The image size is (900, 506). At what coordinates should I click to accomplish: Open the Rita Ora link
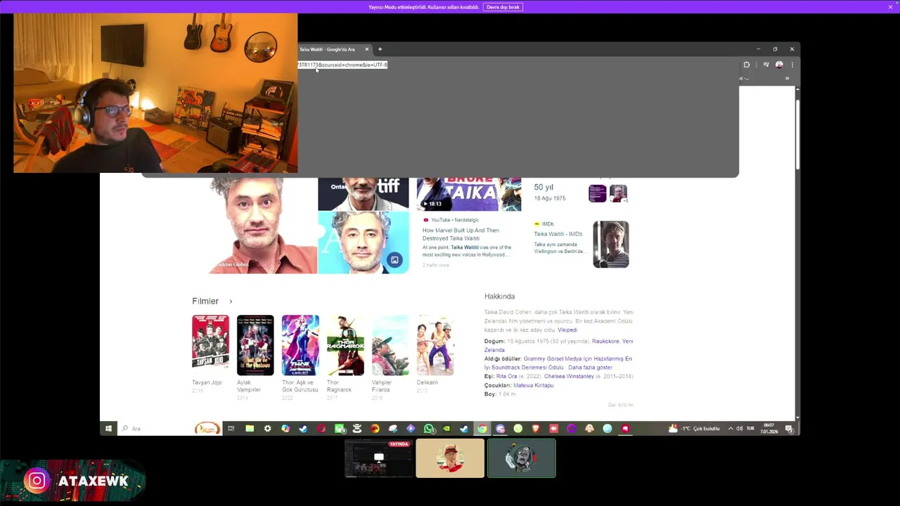click(x=506, y=377)
